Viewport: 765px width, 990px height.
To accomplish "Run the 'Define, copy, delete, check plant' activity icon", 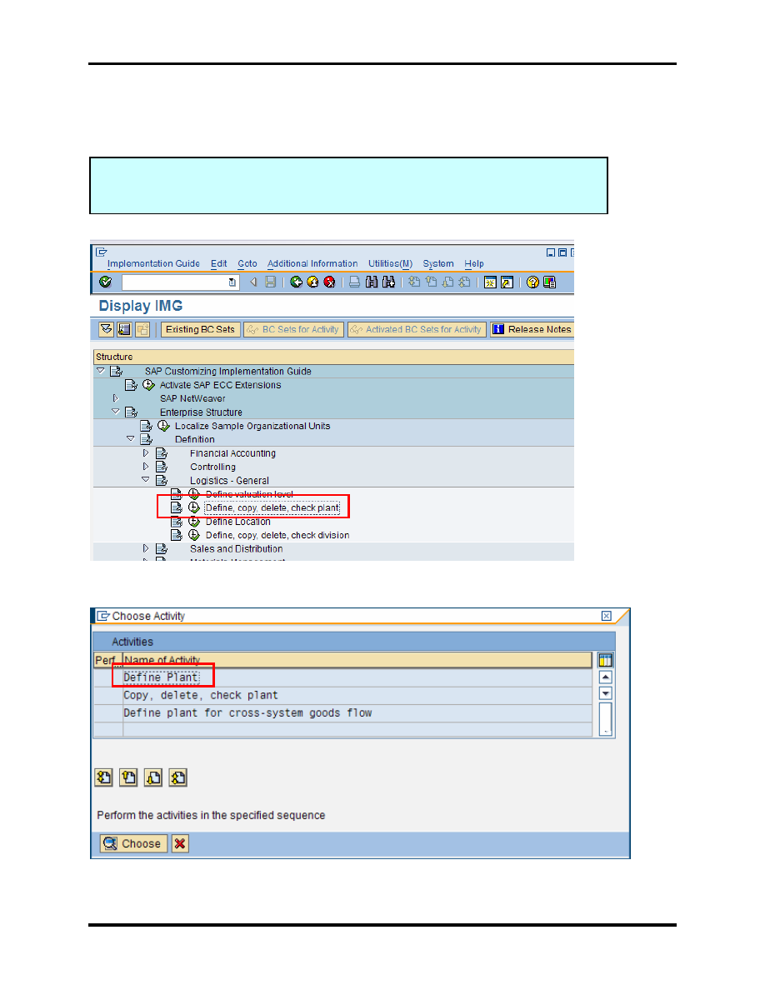I will pyautogui.click(x=194, y=507).
